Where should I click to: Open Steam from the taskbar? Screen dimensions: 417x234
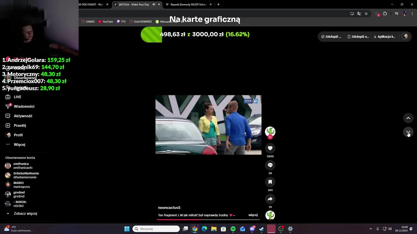[262, 229]
